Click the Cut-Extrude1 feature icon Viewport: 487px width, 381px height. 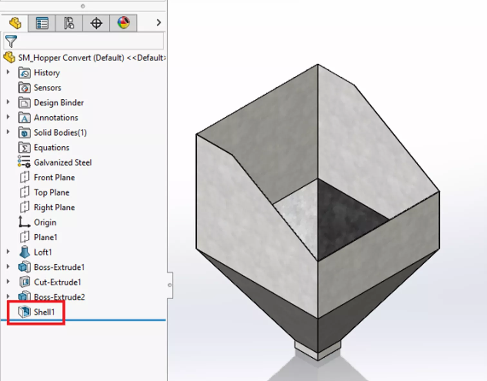point(24,282)
